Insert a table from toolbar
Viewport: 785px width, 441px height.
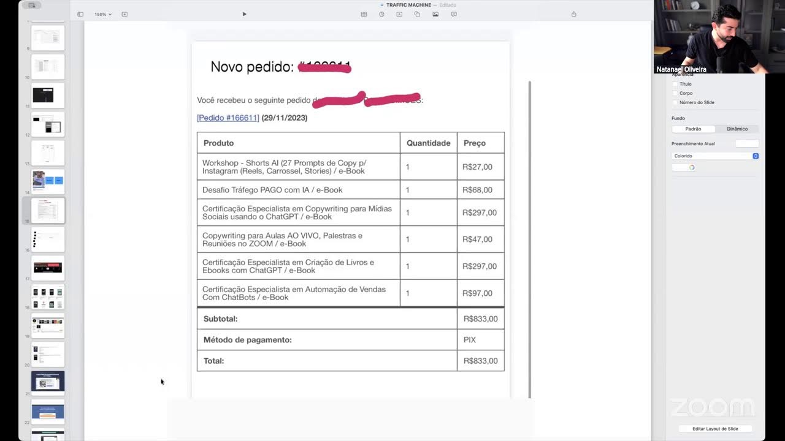tap(364, 14)
